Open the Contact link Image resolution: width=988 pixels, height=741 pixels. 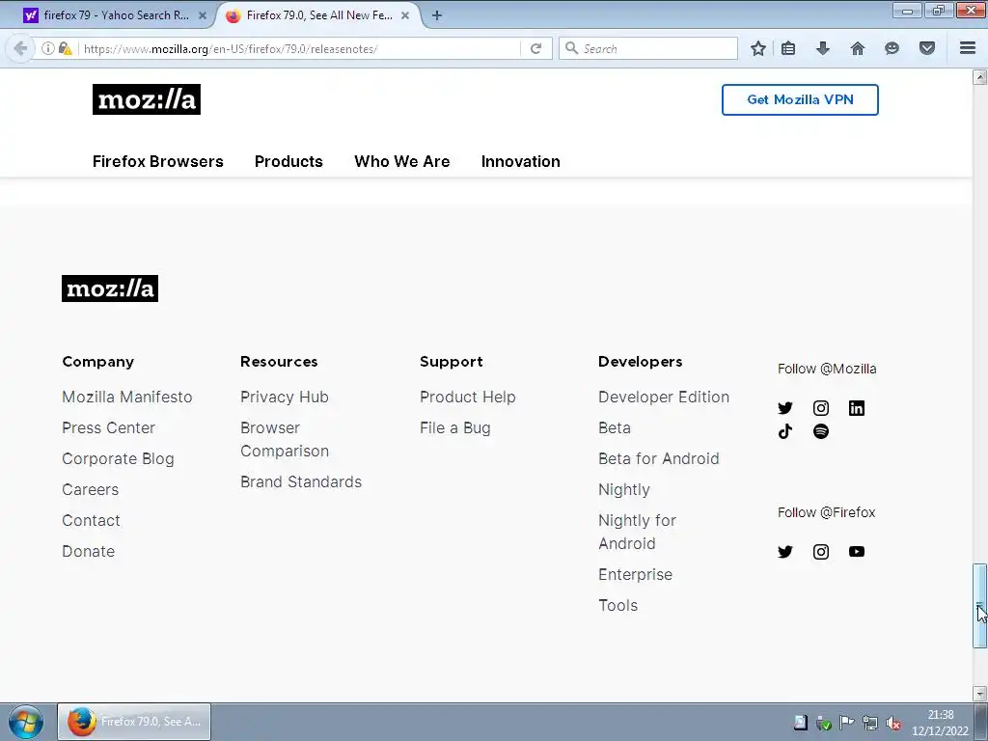[x=91, y=520]
